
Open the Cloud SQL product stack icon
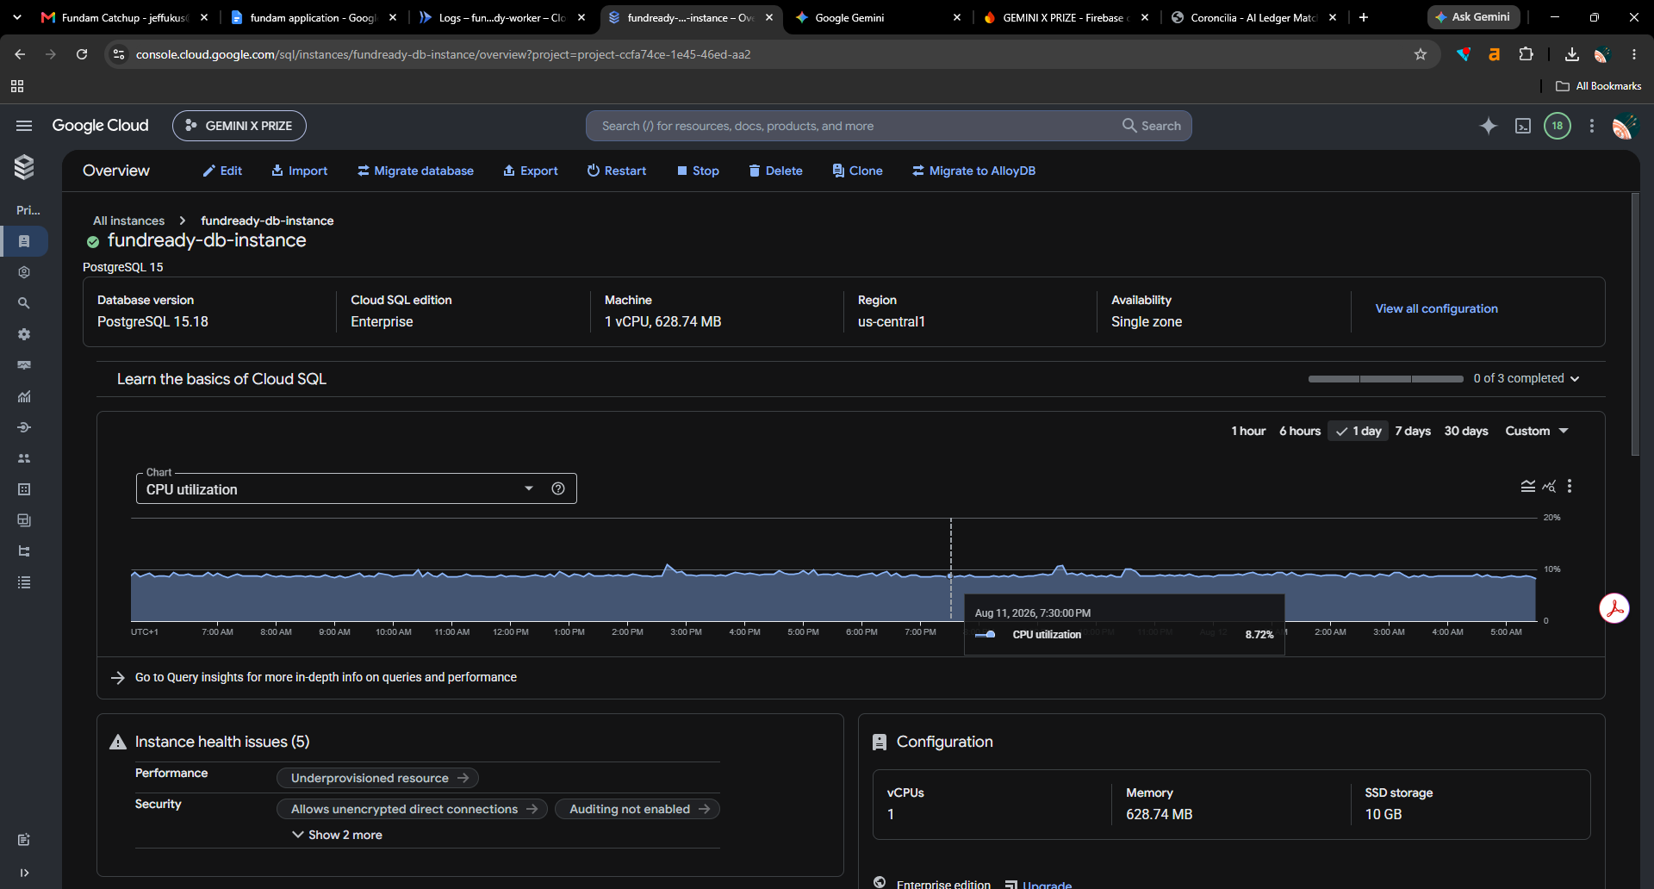click(24, 167)
